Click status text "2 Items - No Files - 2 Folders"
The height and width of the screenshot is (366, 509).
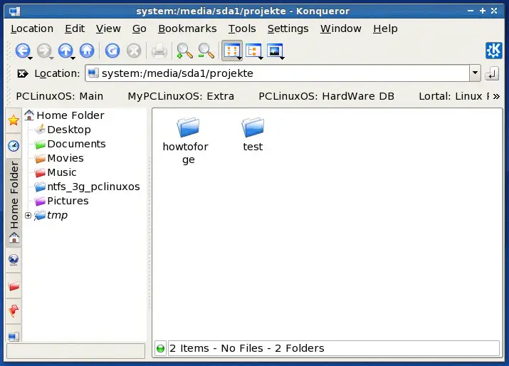pos(247,348)
